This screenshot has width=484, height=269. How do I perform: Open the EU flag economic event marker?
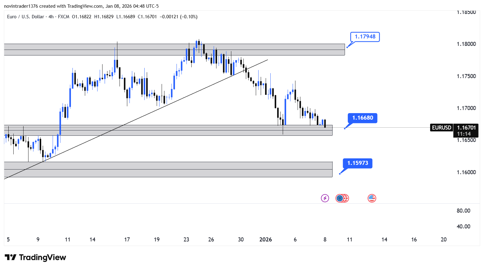click(x=340, y=198)
